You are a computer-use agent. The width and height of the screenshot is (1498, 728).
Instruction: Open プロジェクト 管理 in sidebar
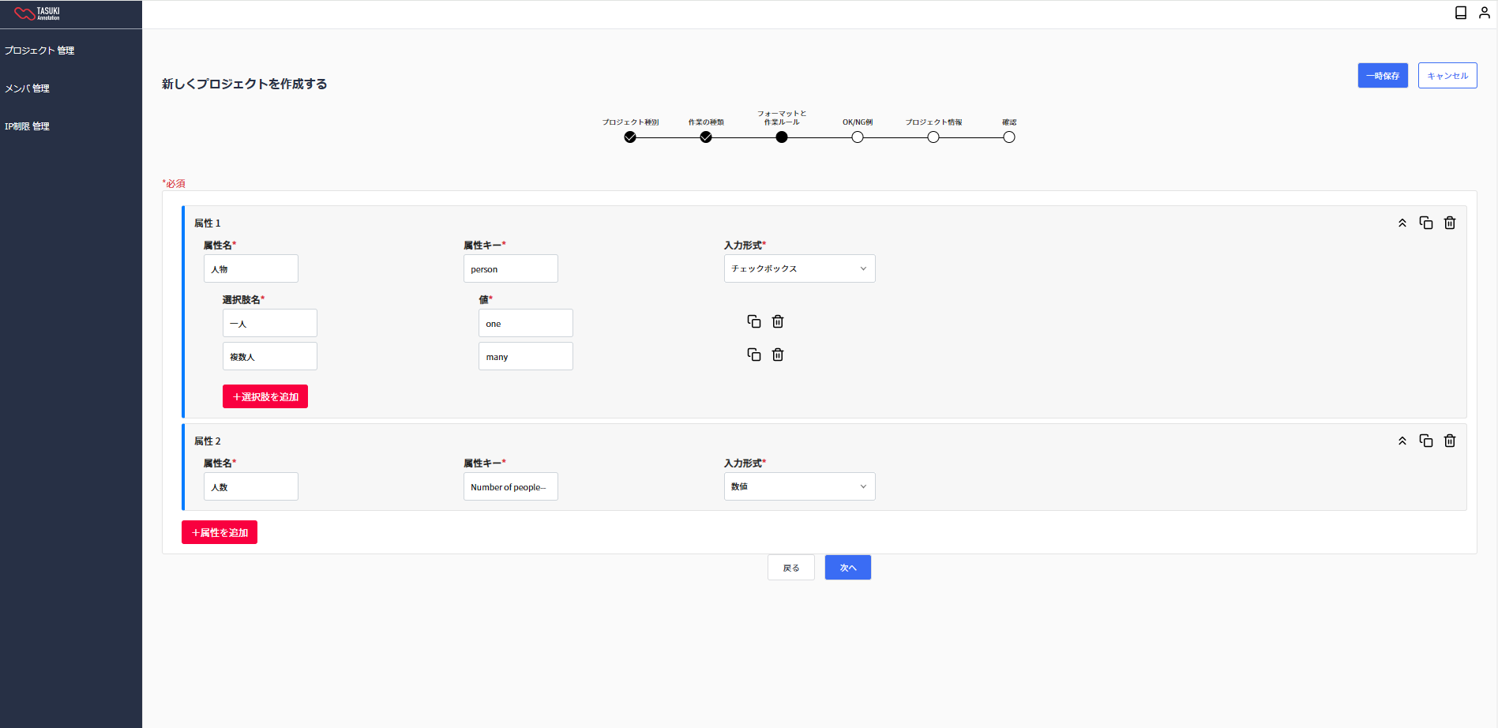[39, 51]
